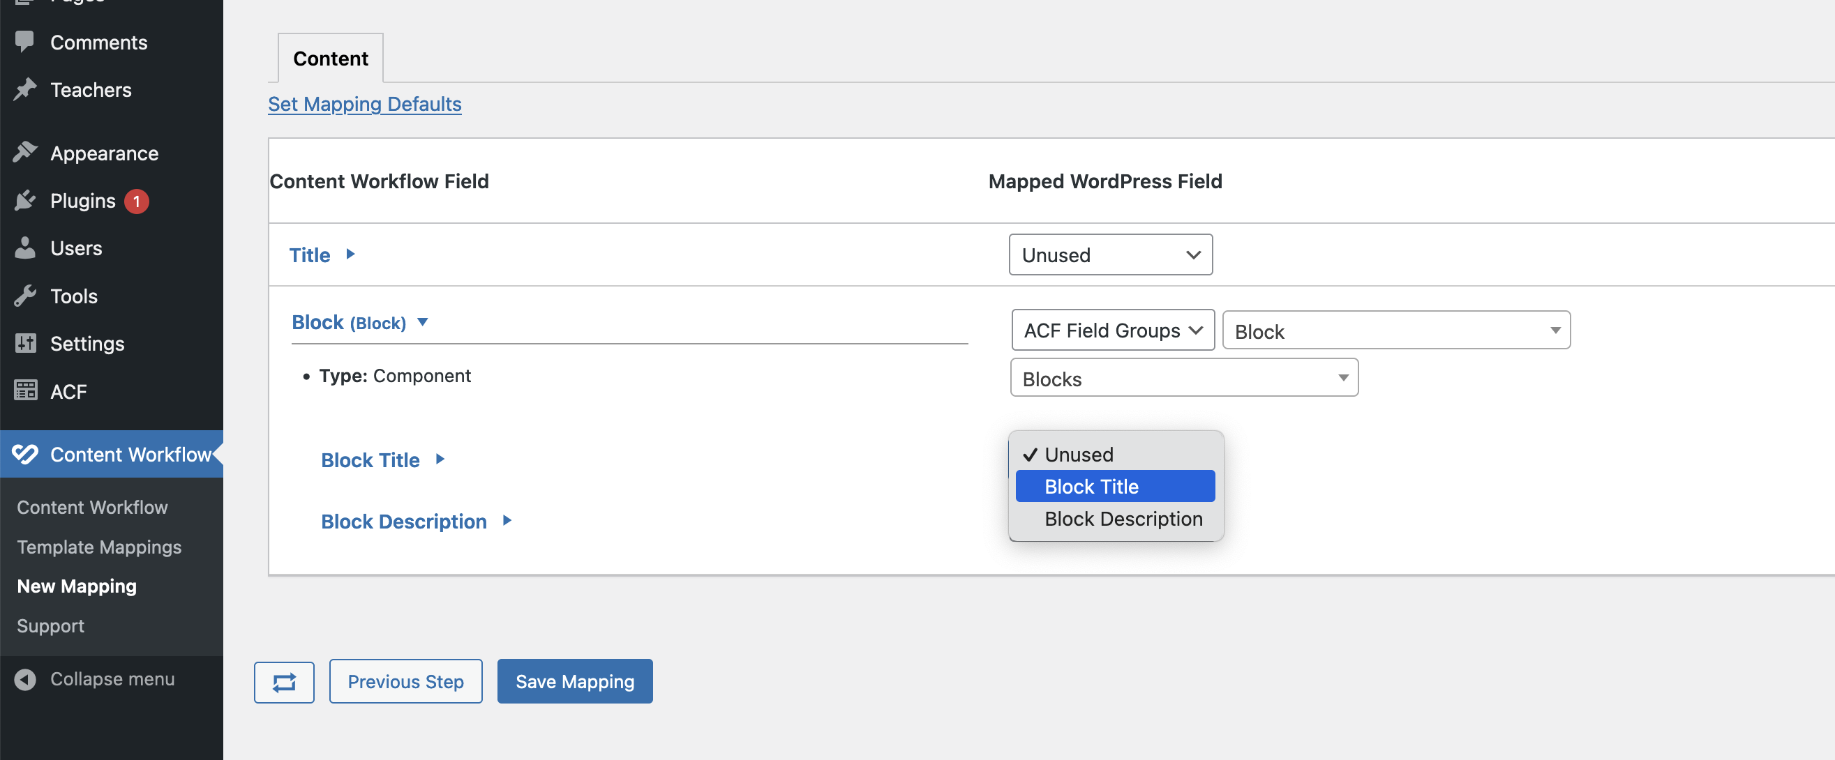Open the Block mapping dropdown
Screen dimensions: 1835x760
tap(1395, 330)
